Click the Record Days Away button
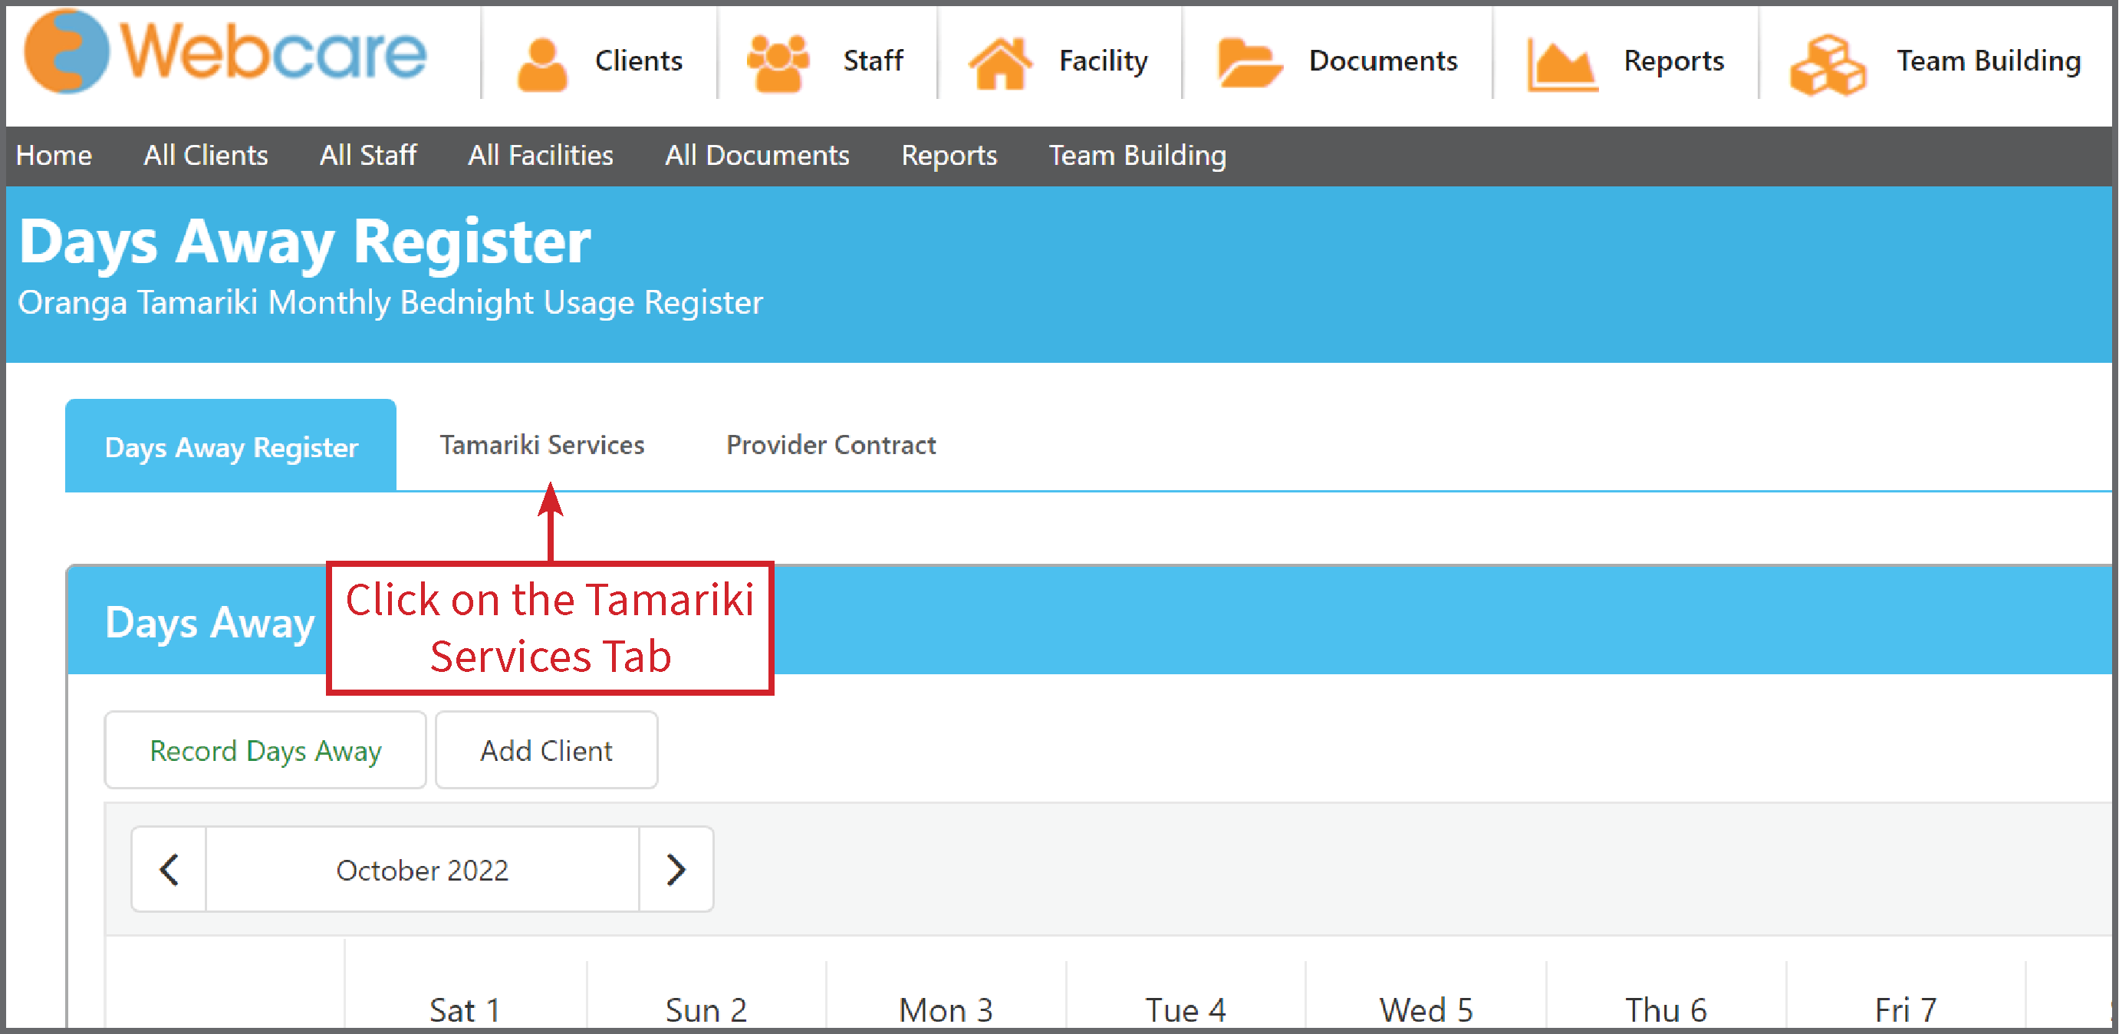 [x=265, y=750]
